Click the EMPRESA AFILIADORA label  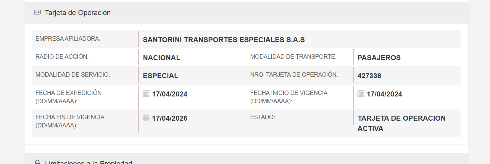[68, 39]
